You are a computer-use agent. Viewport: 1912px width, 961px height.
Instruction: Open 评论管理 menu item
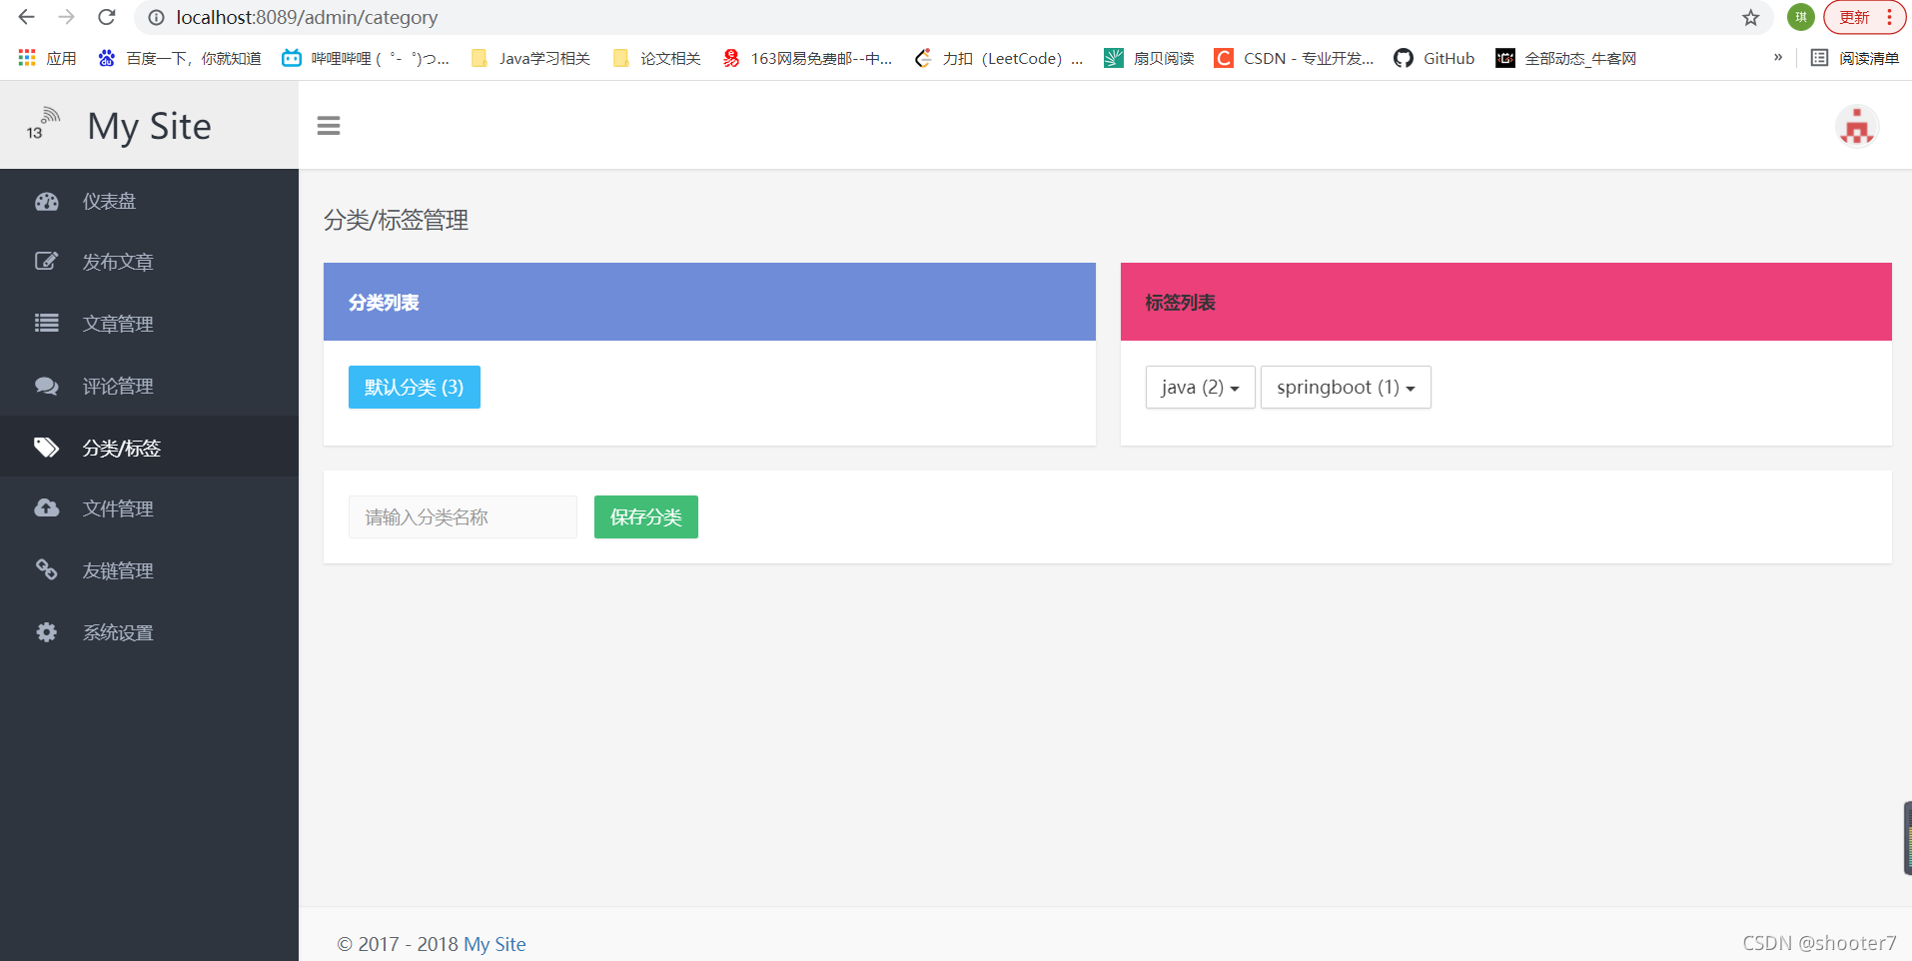(149, 386)
